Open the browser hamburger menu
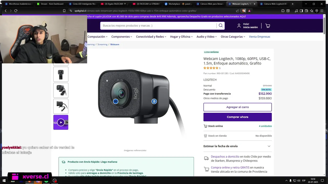This screenshot has width=328, height=184. coord(322,11)
